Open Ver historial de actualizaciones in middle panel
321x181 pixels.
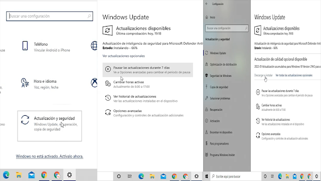[141, 98]
